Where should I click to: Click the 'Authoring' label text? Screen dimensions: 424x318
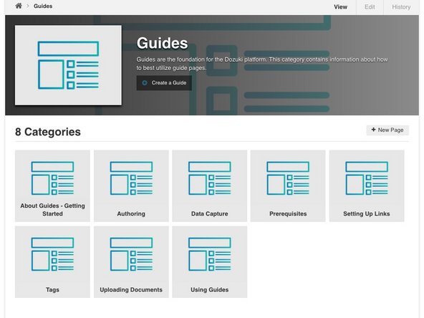[131, 213]
